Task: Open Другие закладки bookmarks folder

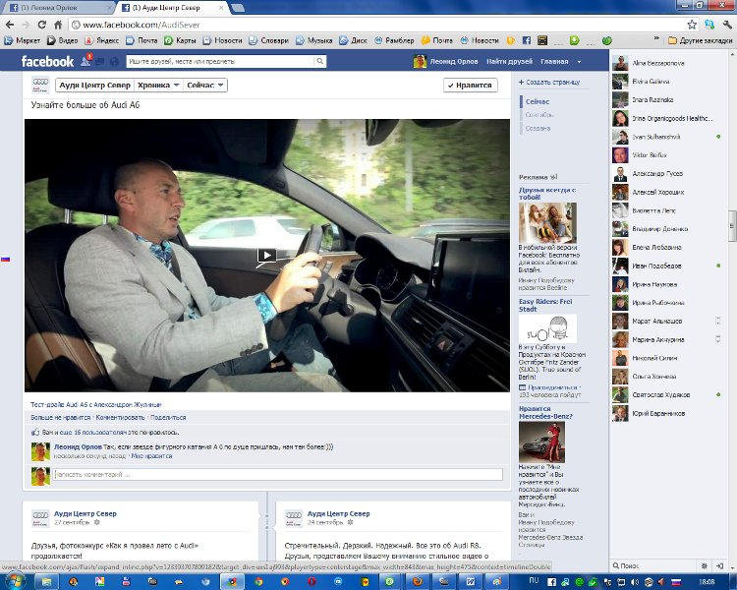Action: 700,40
